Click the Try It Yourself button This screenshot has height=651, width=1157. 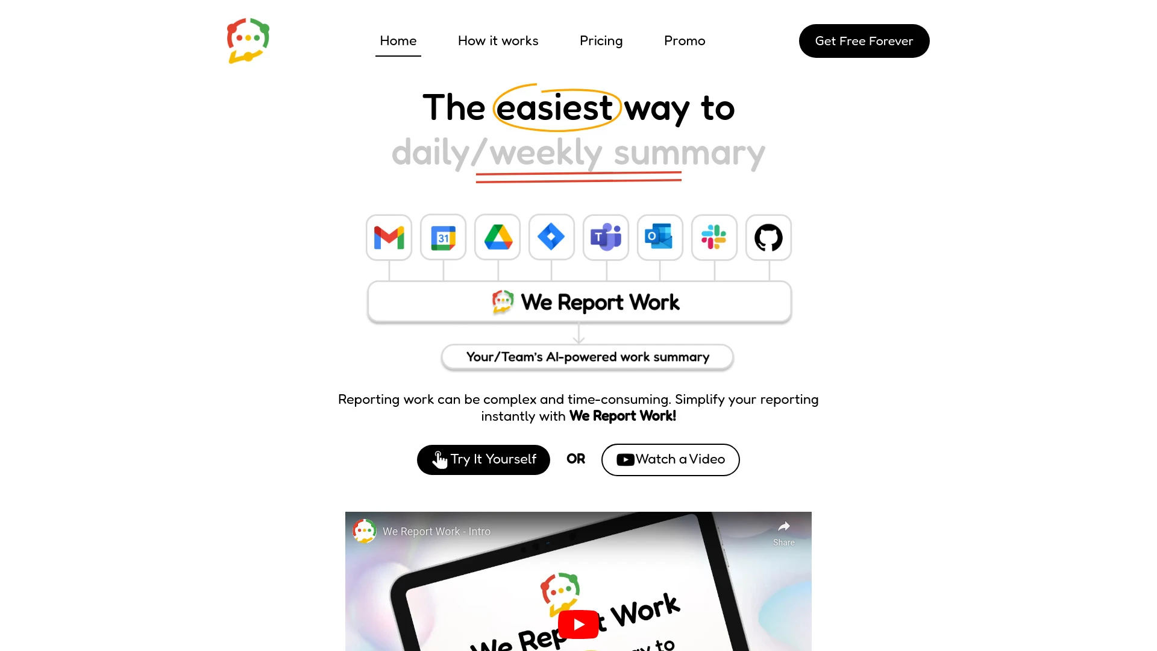(x=482, y=459)
